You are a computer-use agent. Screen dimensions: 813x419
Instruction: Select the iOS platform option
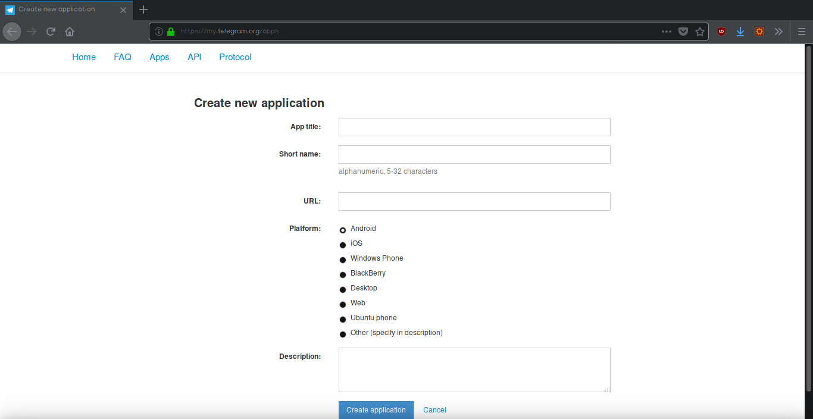pos(343,245)
